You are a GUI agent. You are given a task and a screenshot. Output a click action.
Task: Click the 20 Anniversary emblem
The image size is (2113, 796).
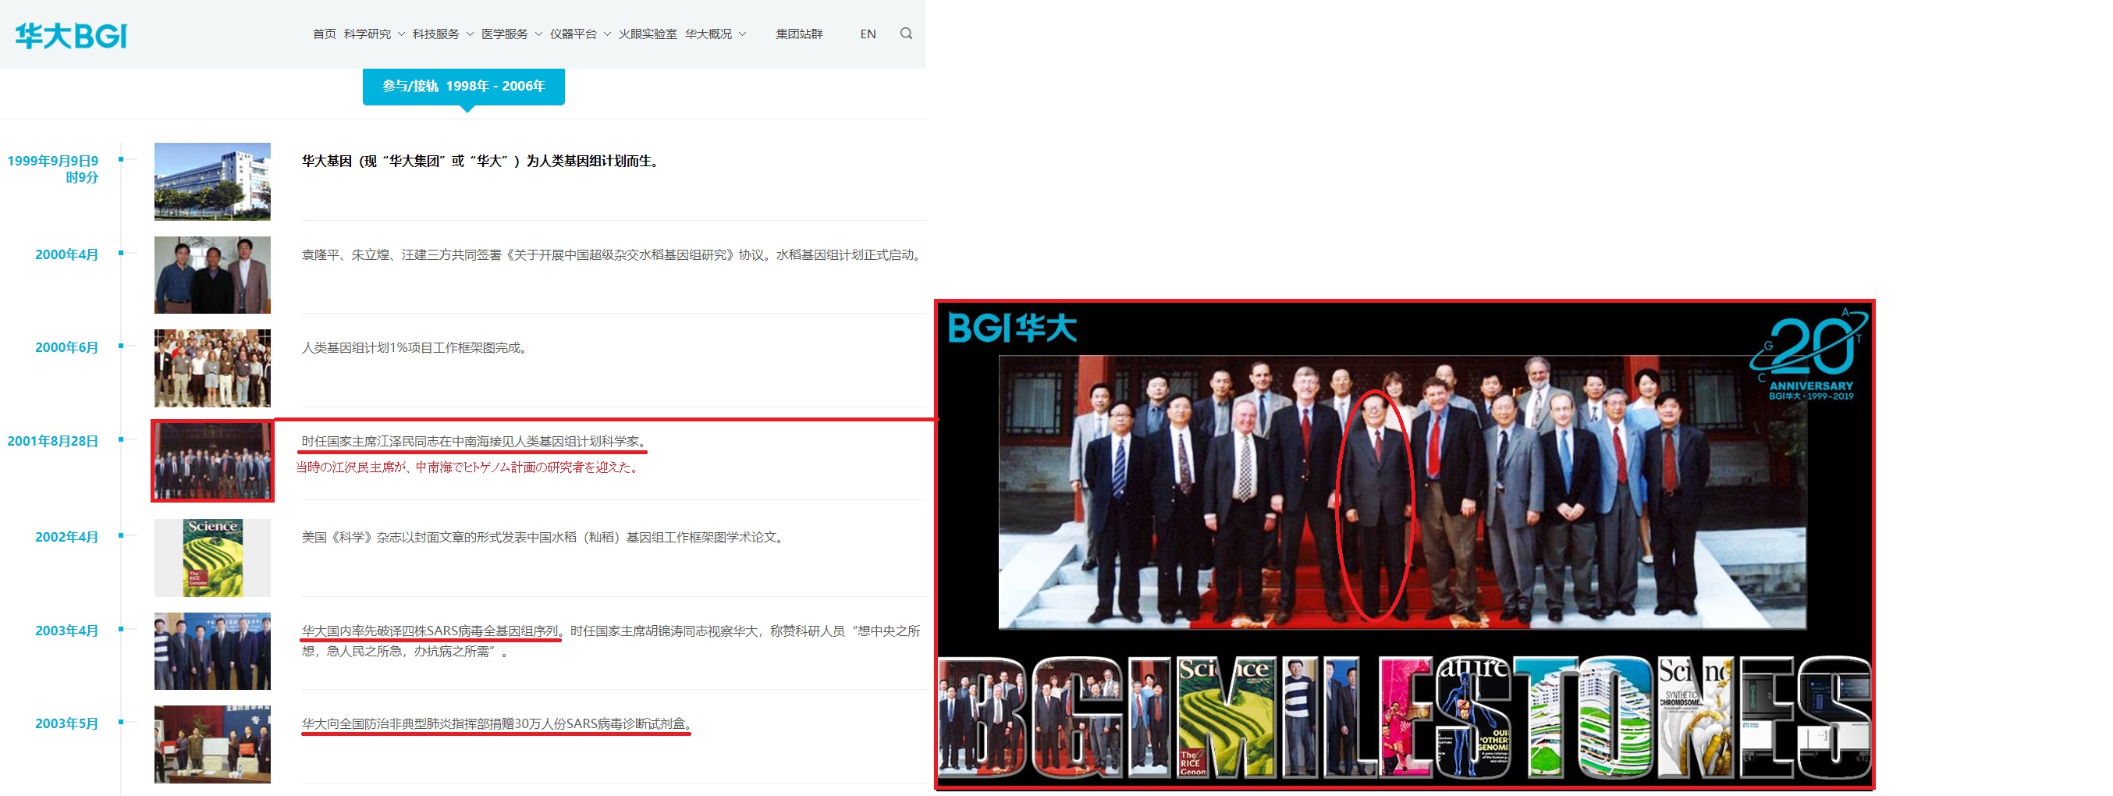pos(1811,354)
